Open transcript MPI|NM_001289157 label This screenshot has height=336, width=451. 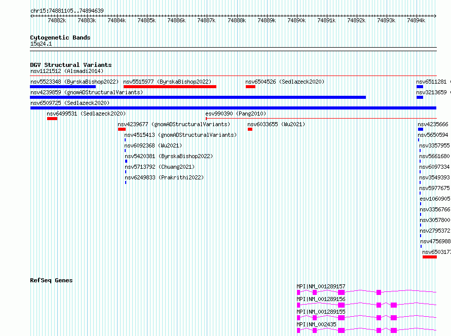coord(321,286)
